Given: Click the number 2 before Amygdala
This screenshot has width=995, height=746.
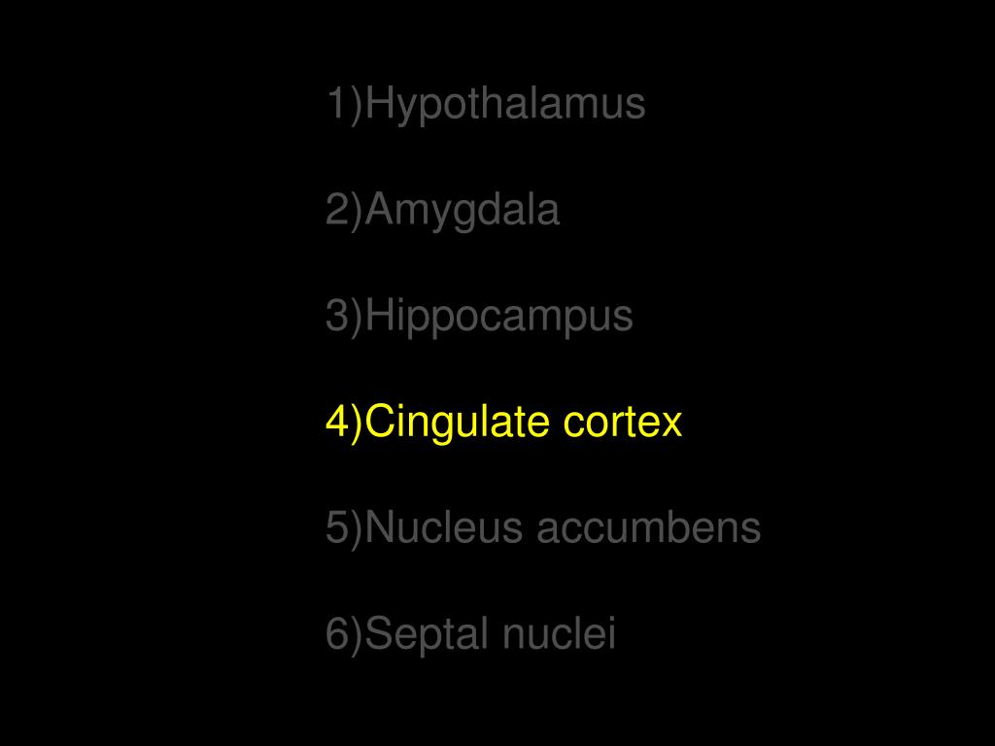Looking at the screenshot, I should 337,209.
